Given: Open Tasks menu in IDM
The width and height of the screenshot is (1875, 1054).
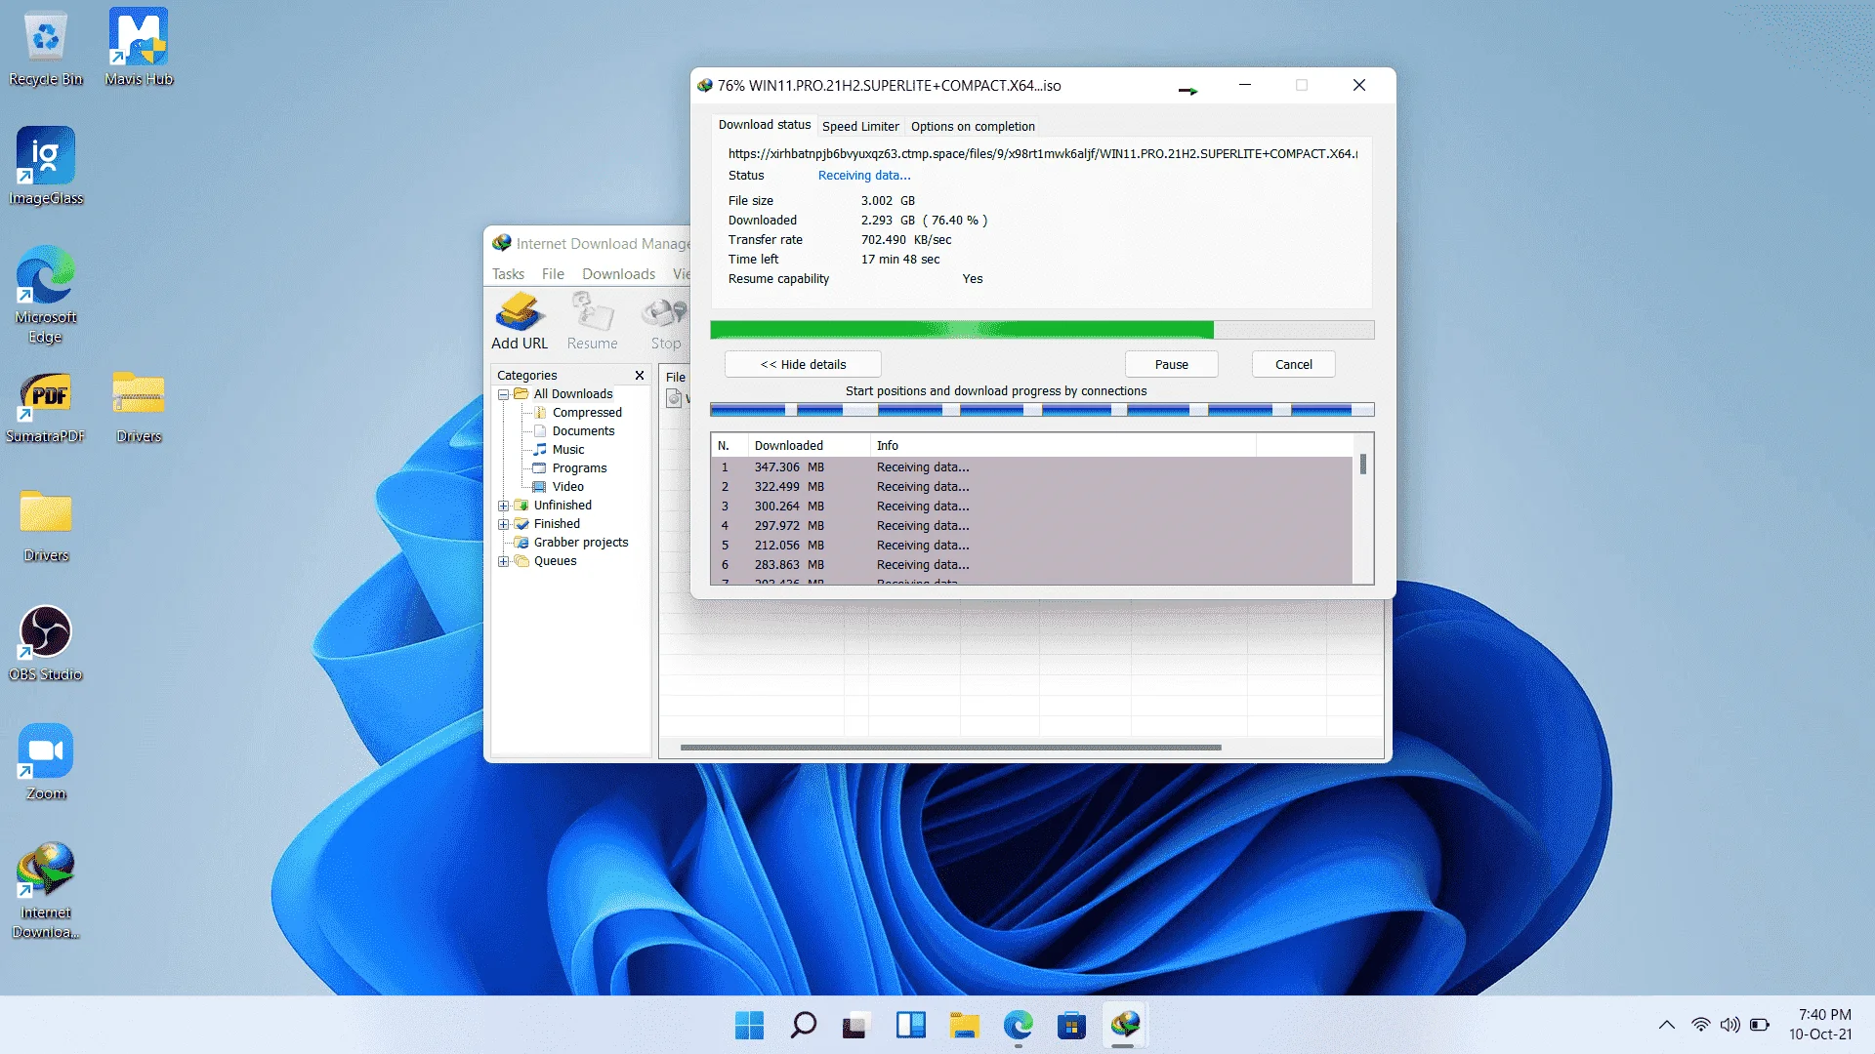Looking at the screenshot, I should (x=508, y=274).
